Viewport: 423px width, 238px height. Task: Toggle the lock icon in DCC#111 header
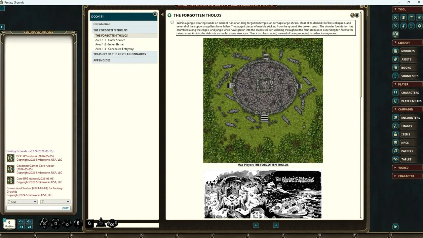point(155,14)
